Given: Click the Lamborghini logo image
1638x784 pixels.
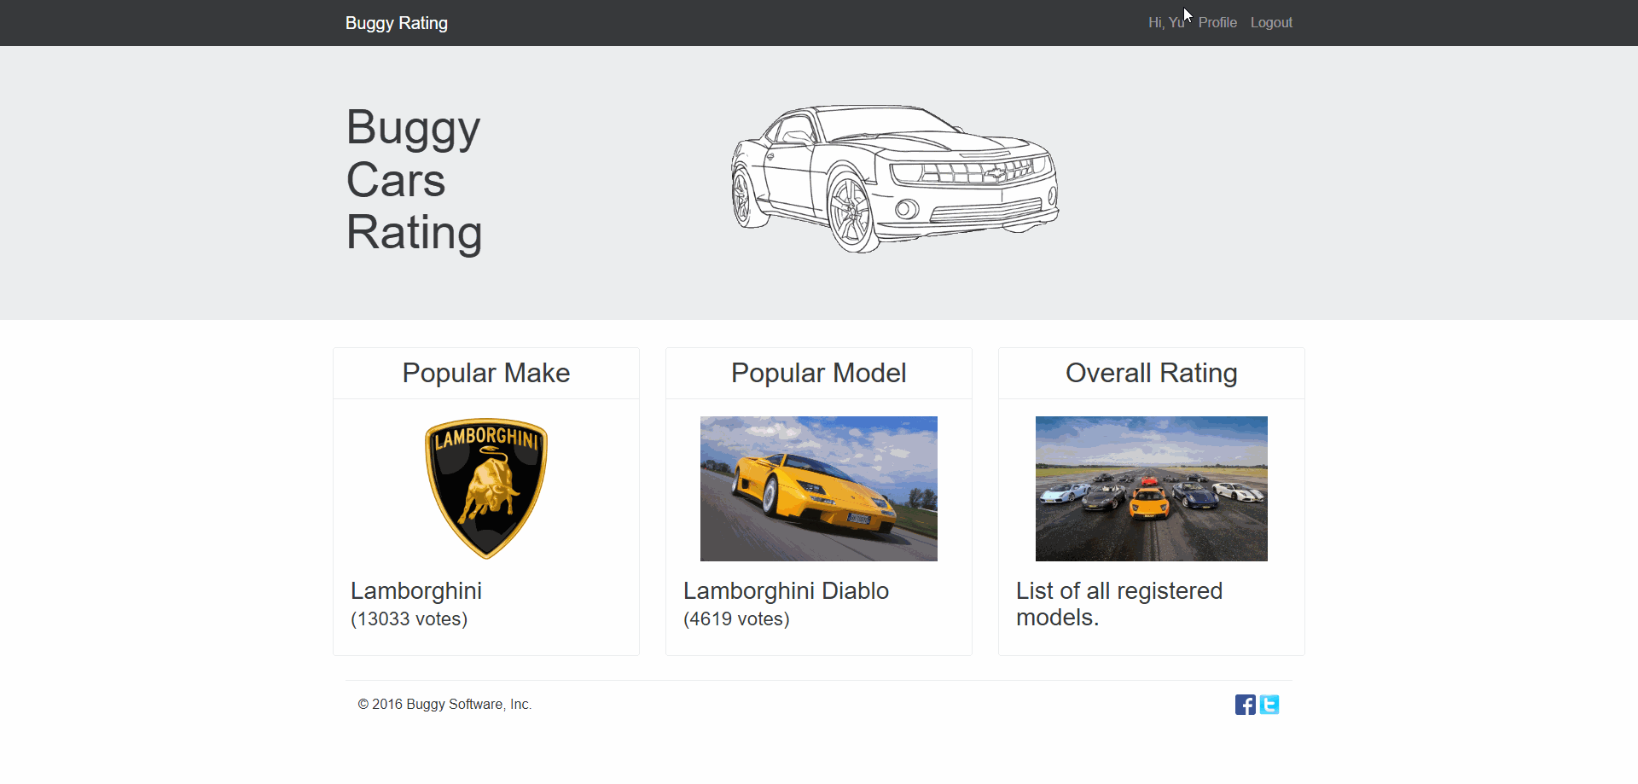Looking at the screenshot, I should [486, 489].
